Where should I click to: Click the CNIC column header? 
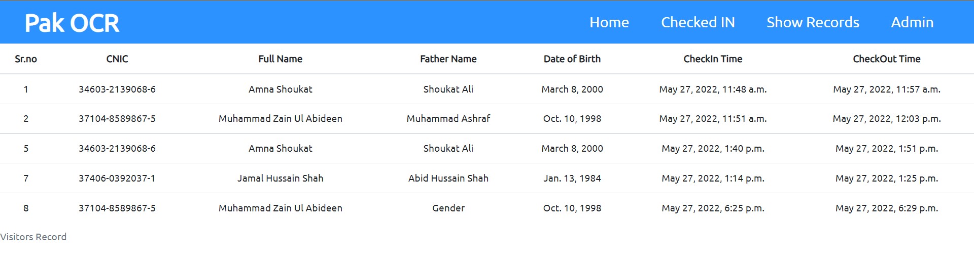click(x=117, y=59)
